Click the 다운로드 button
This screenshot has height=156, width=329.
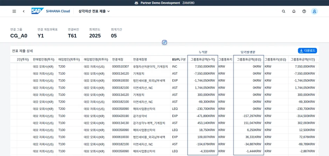(307, 51)
